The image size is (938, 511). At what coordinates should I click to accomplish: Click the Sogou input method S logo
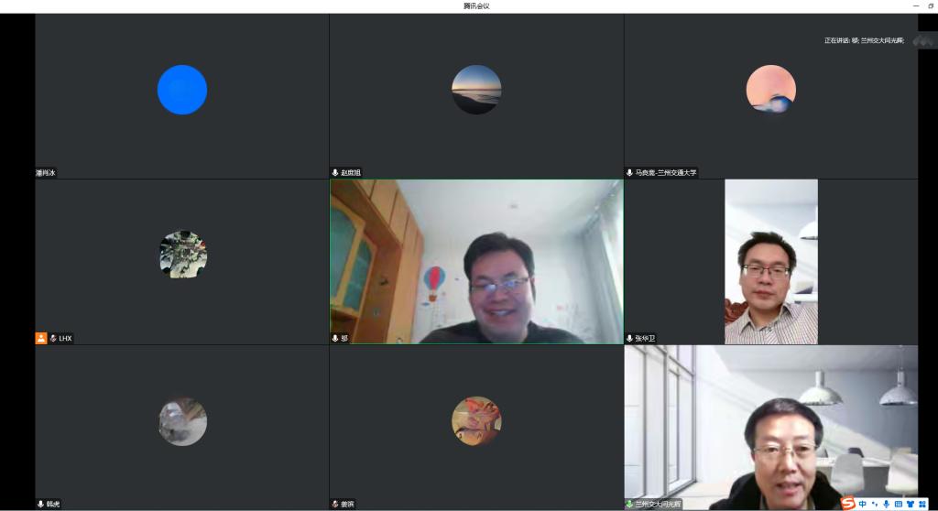pyautogui.click(x=847, y=504)
